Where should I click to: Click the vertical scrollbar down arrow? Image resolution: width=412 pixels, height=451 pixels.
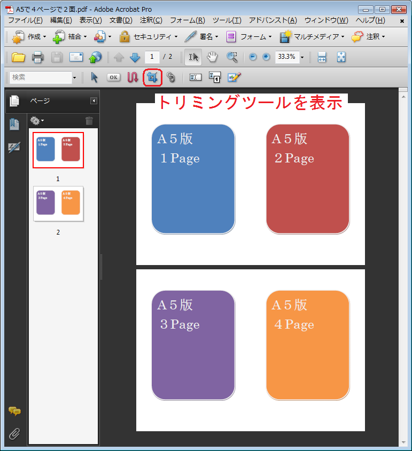[403, 442]
